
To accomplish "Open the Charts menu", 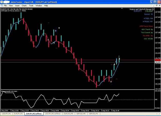I will coord(24,6).
